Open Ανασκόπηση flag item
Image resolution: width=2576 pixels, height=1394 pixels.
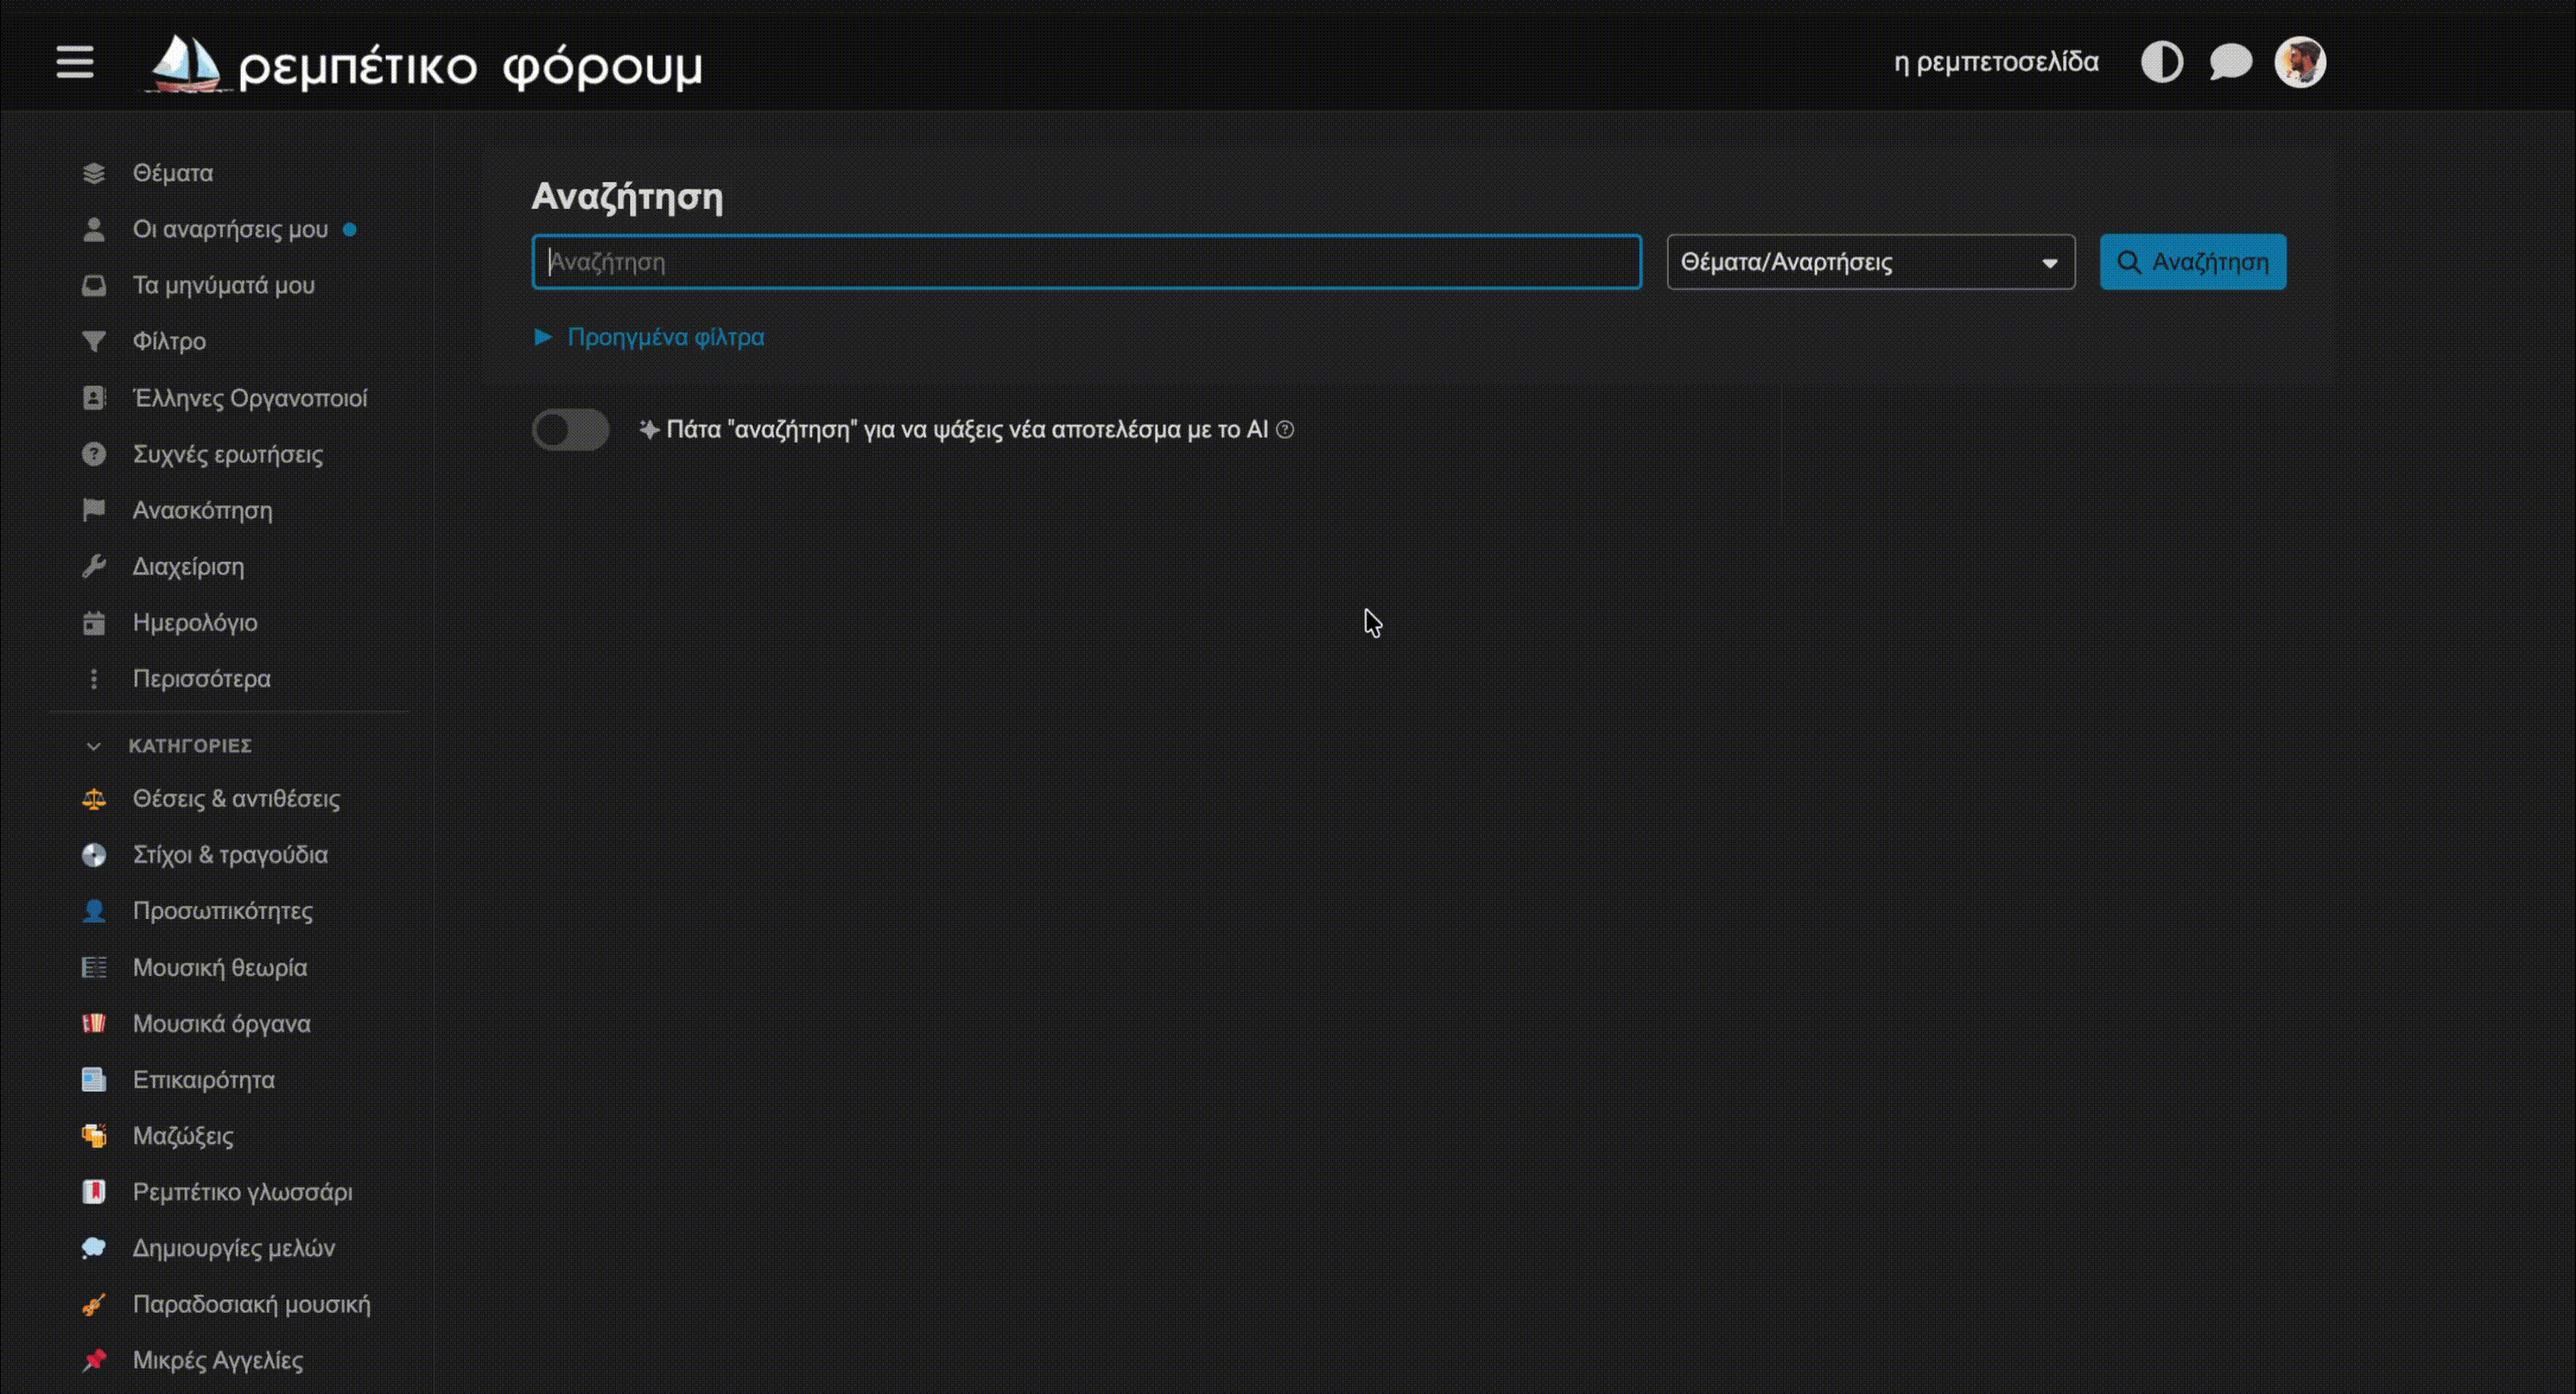[202, 511]
